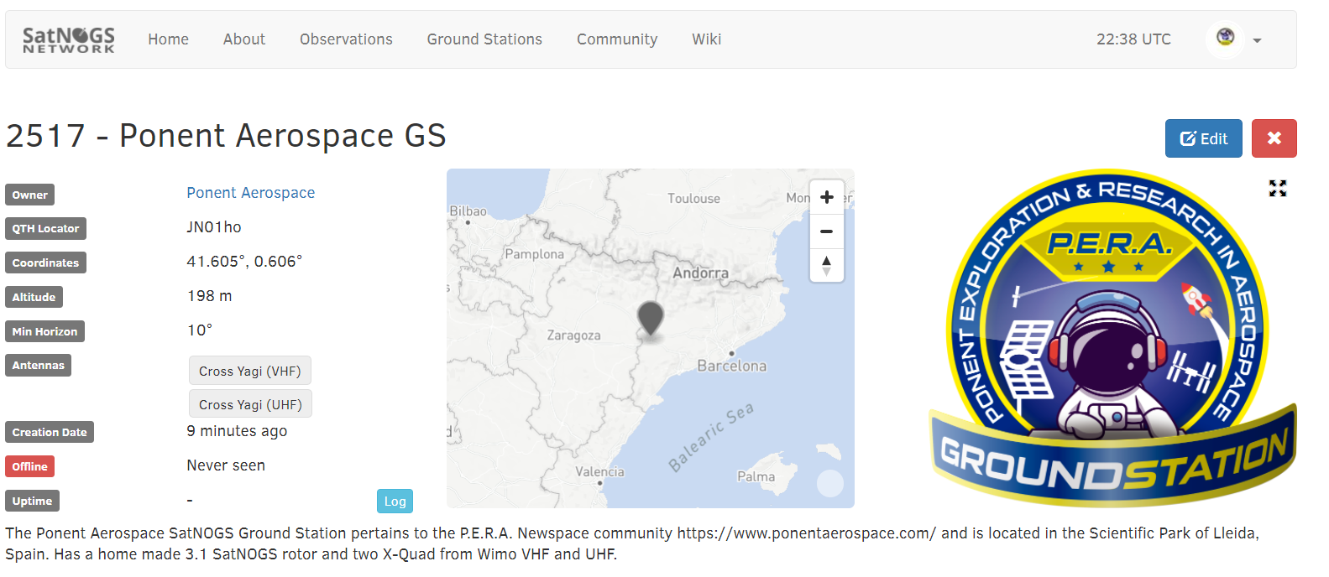The width and height of the screenshot is (1329, 577).
Task: Click Andorra label on the map
Action: [x=700, y=273]
